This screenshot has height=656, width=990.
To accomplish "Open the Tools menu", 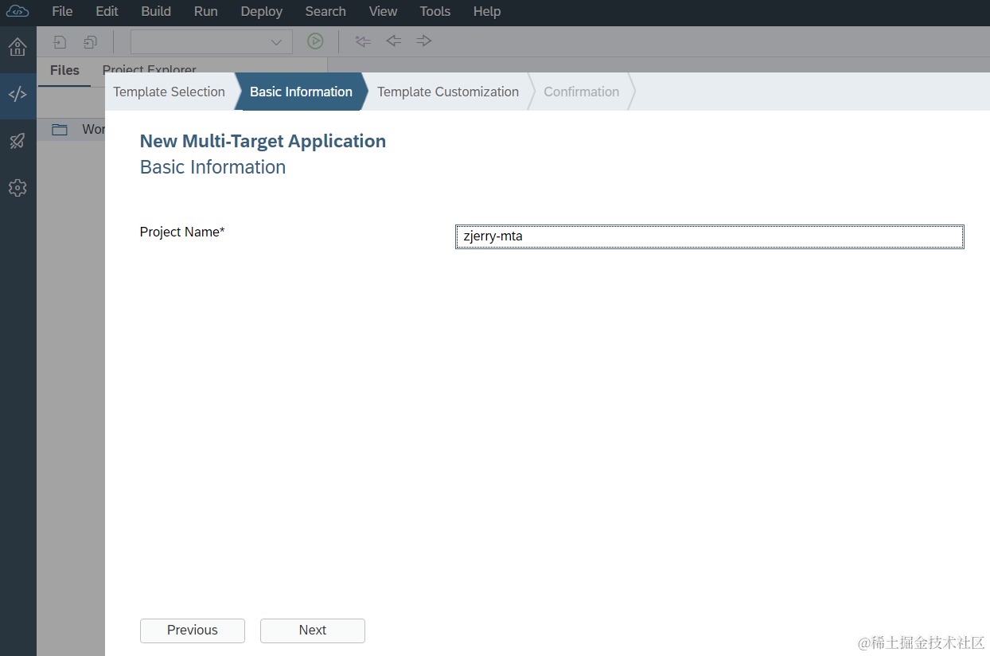I will click(x=435, y=11).
